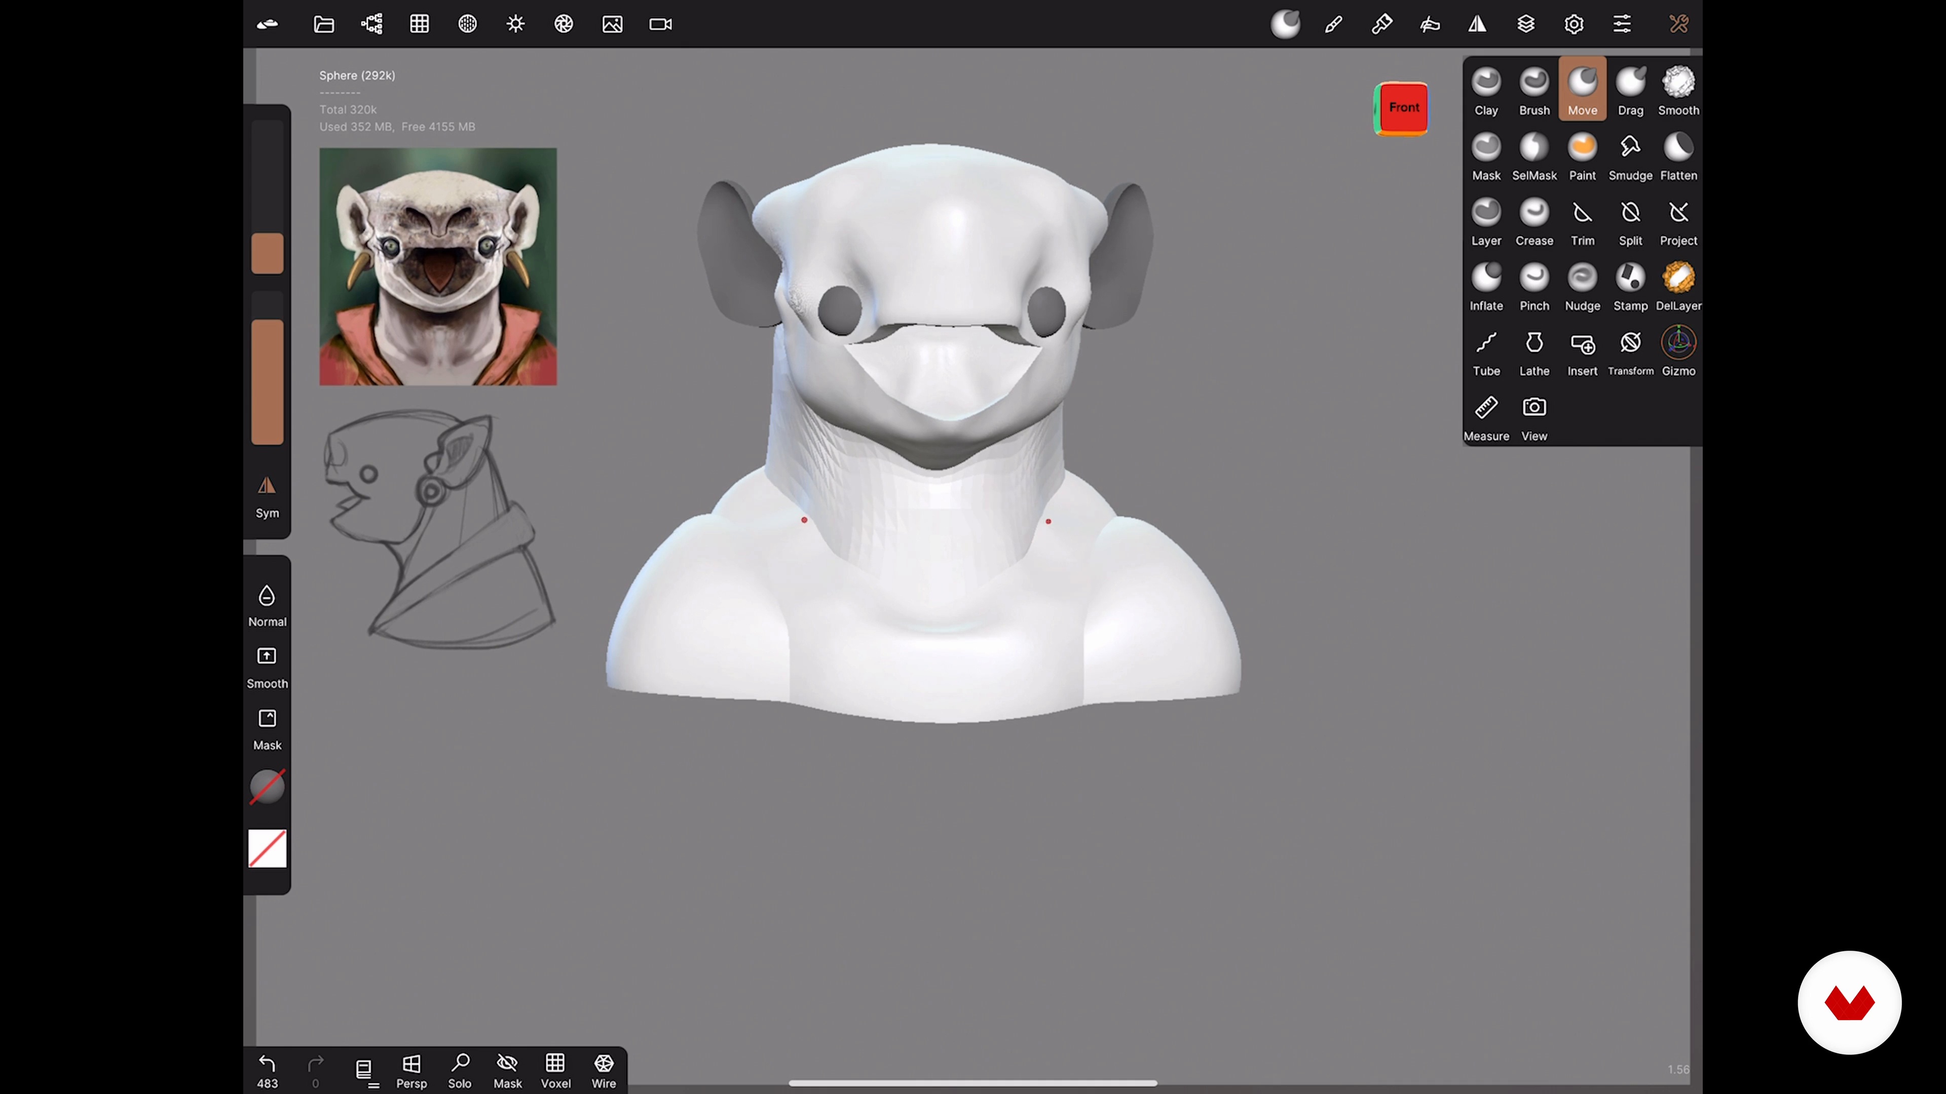Select the SelMask tool
Image resolution: width=1946 pixels, height=1094 pixels.
pos(1535,157)
